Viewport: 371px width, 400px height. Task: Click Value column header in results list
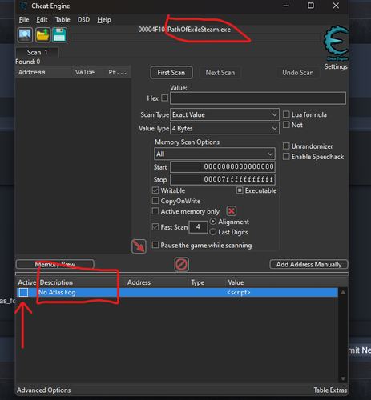(x=88, y=72)
